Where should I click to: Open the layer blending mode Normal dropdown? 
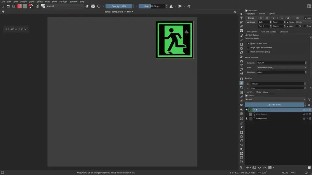275,99
